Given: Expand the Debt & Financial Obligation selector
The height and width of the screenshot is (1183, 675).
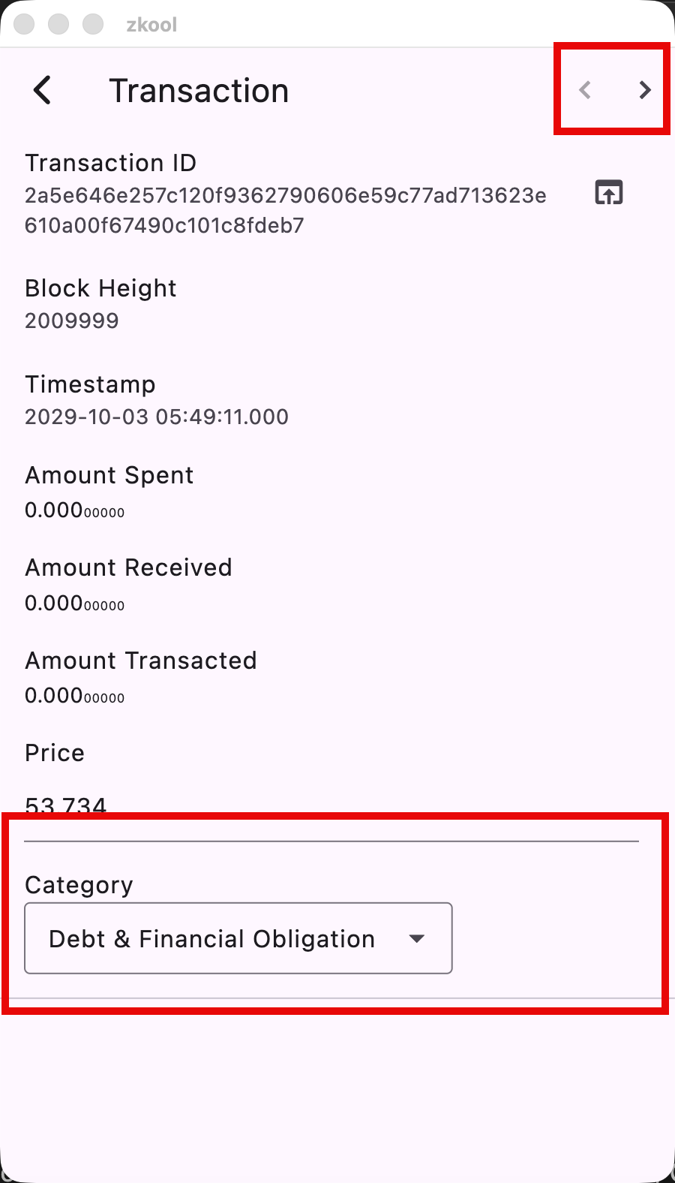Looking at the screenshot, I should point(238,938).
